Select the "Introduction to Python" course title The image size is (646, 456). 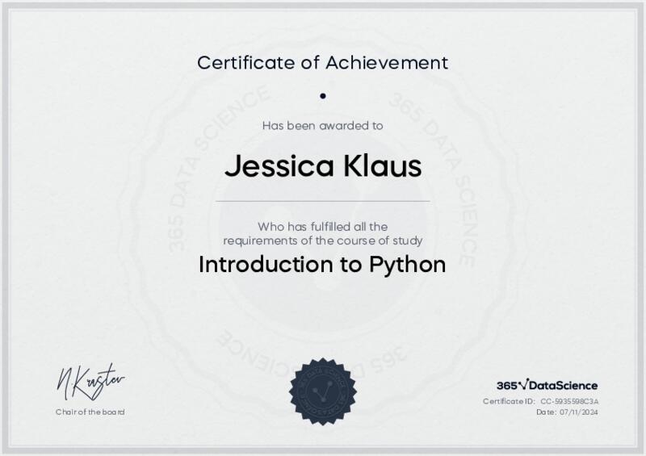click(x=322, y=265)
